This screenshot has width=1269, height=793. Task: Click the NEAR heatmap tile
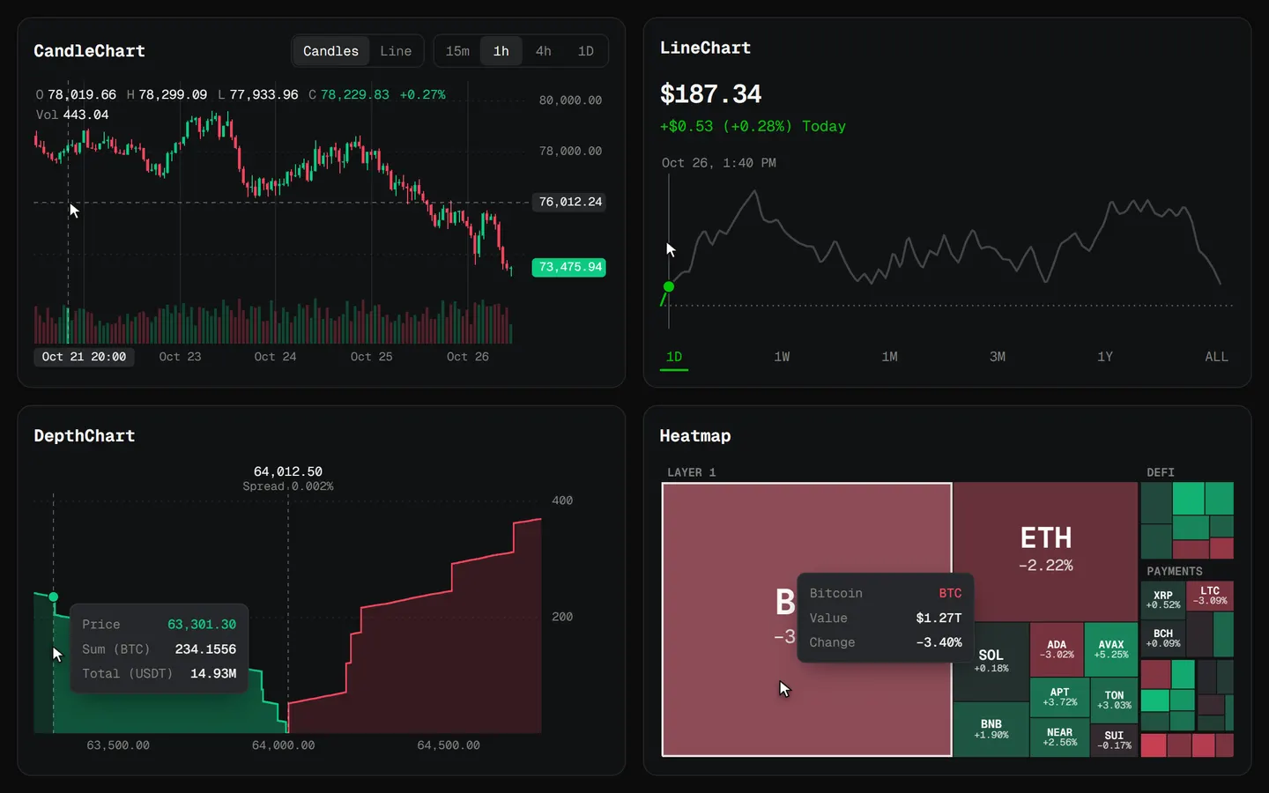coord(1059,737)
